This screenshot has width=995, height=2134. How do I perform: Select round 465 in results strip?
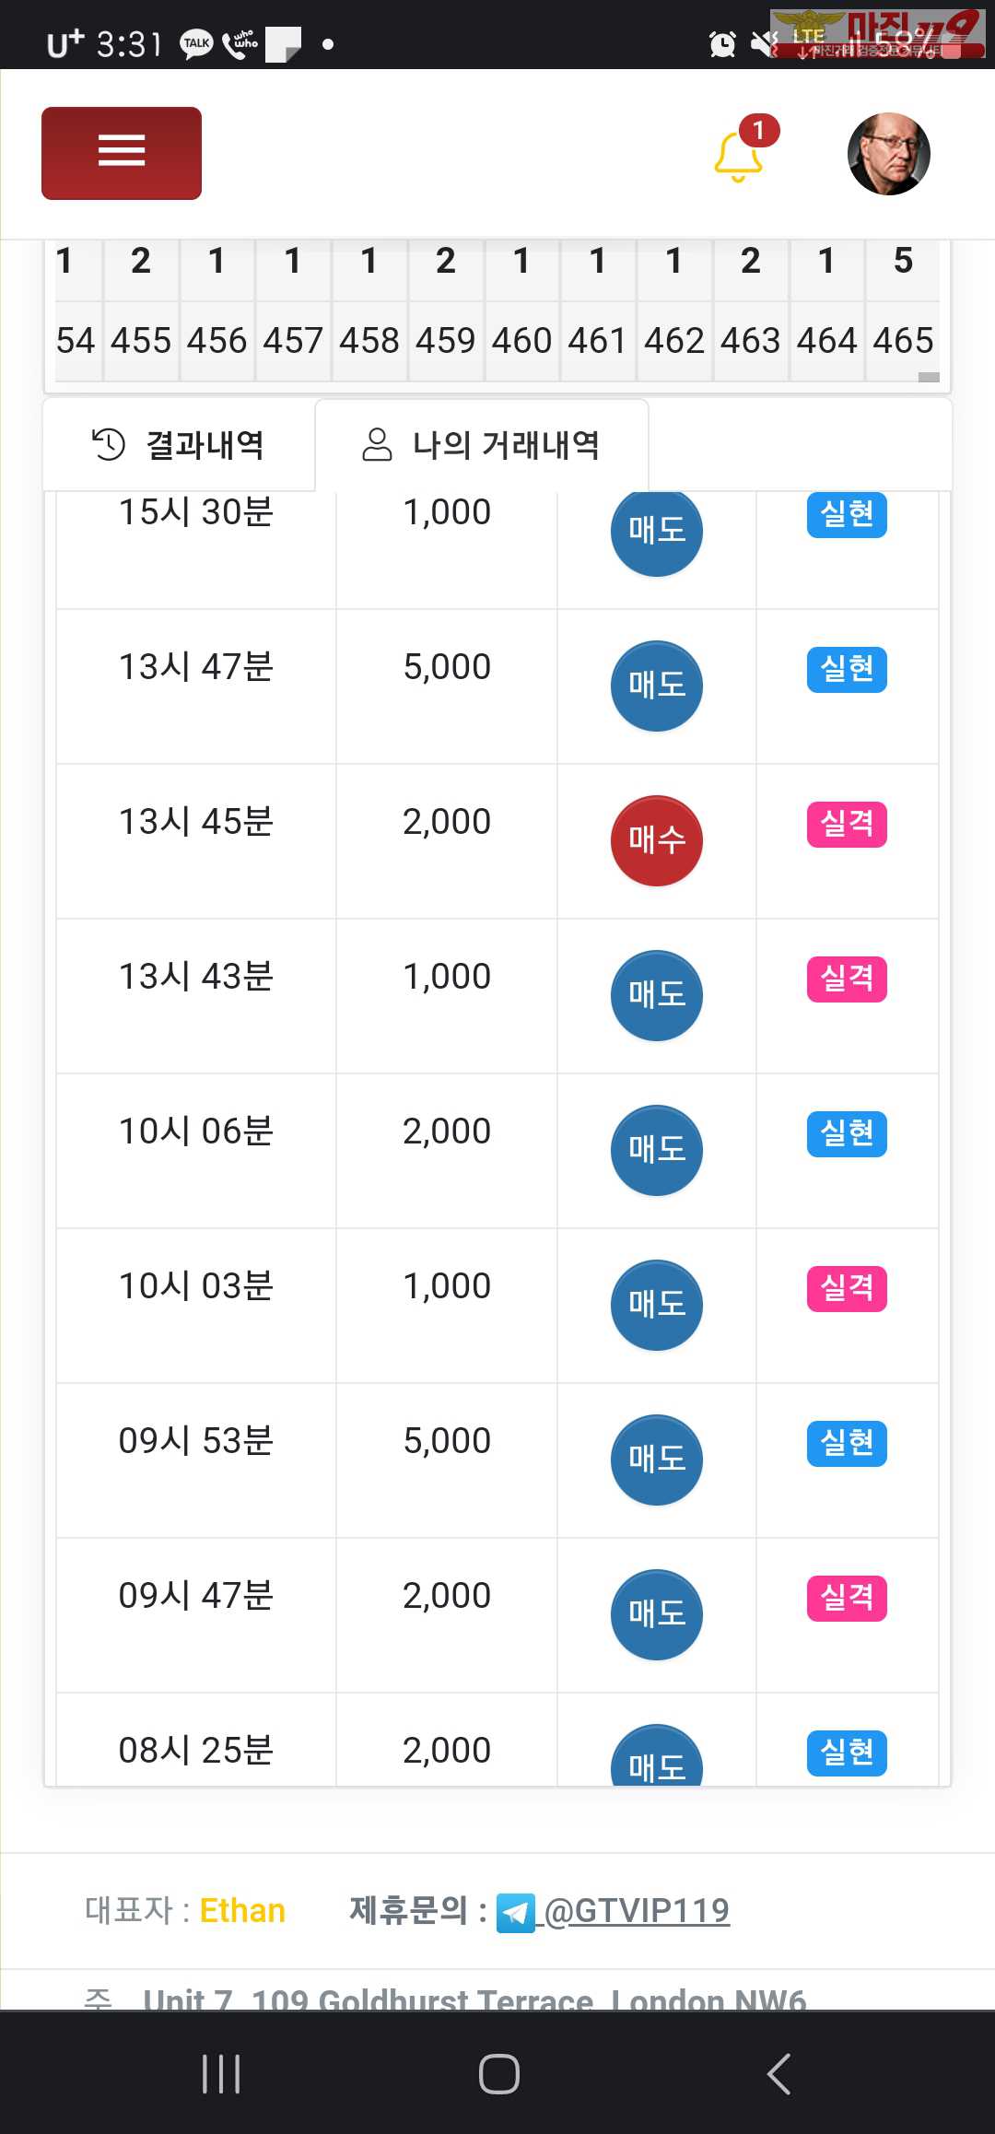(x=903, y=341)
